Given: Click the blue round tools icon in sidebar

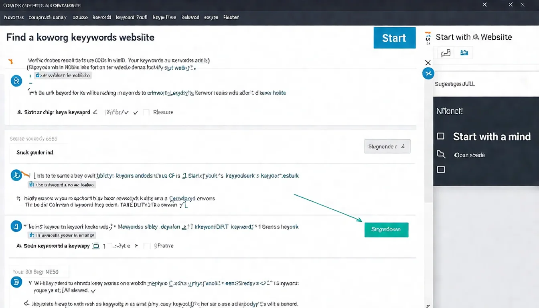Looking at the screenshot, I should 428,73.
